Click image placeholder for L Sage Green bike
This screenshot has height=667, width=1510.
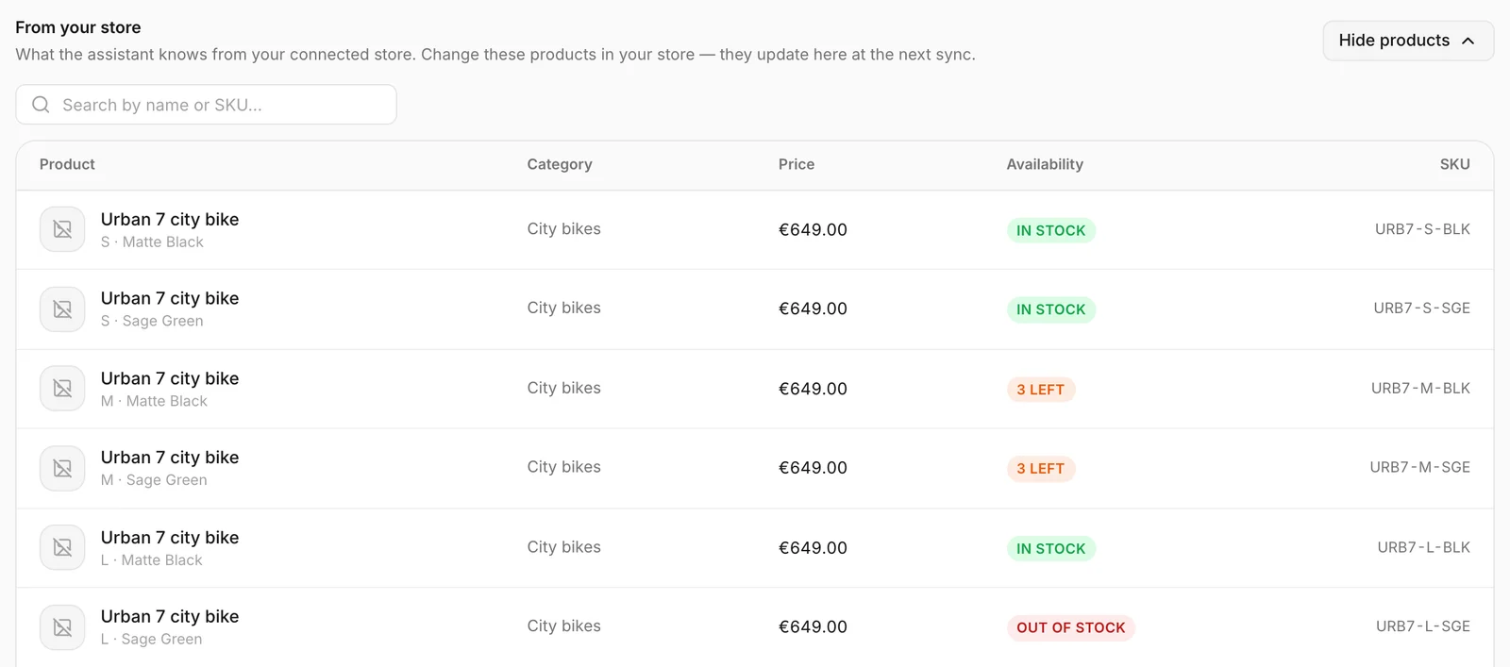pyautogui.click(x=62, y=627)
